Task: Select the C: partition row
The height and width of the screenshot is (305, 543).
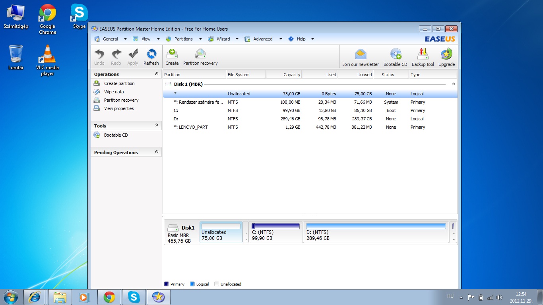Action: click(x=310, y=110)
